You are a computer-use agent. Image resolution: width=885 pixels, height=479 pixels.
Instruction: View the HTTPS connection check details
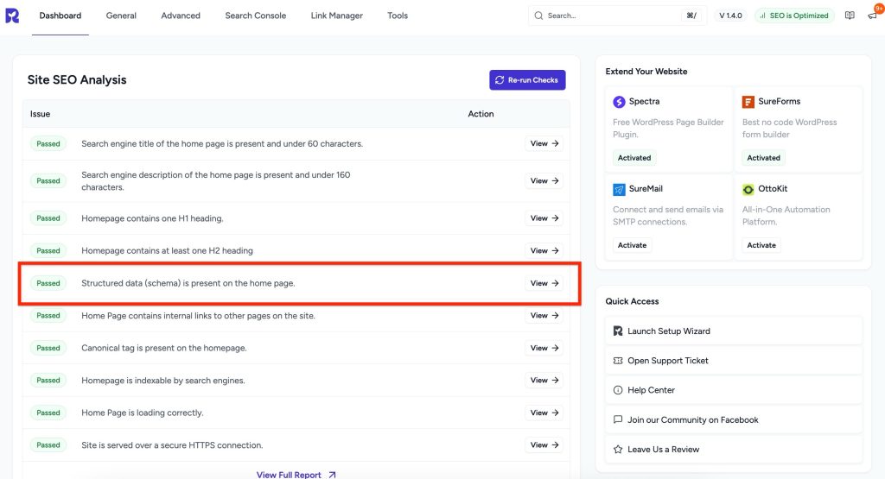point(544,445)
